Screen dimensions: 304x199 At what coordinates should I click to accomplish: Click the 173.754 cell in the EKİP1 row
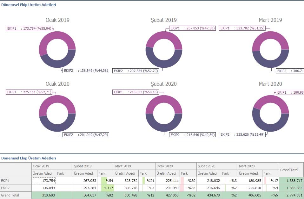(x=44, y=181)
